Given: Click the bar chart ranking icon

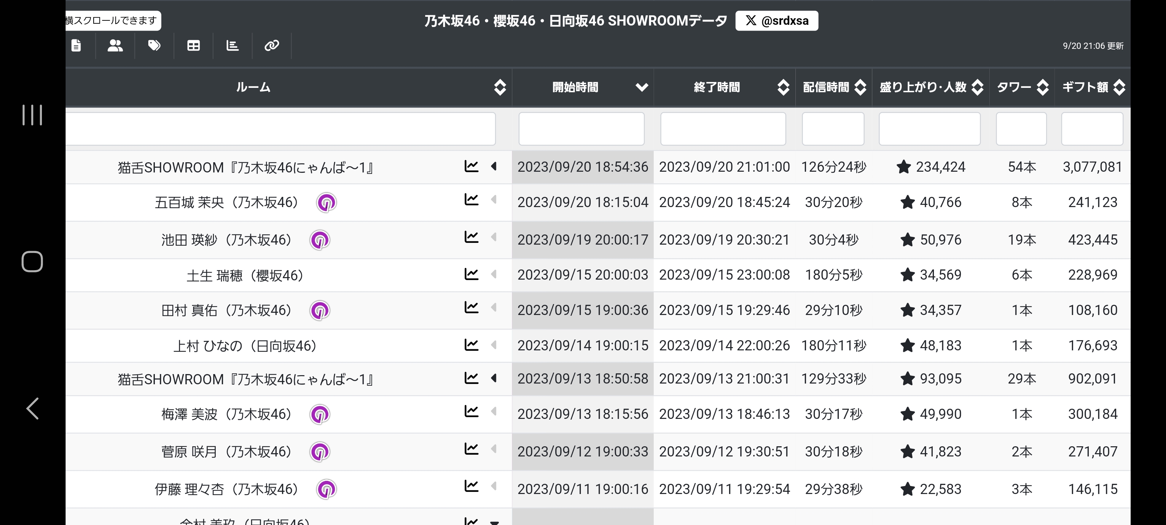Looking at the screenshot, I should [x=232, y=45].
